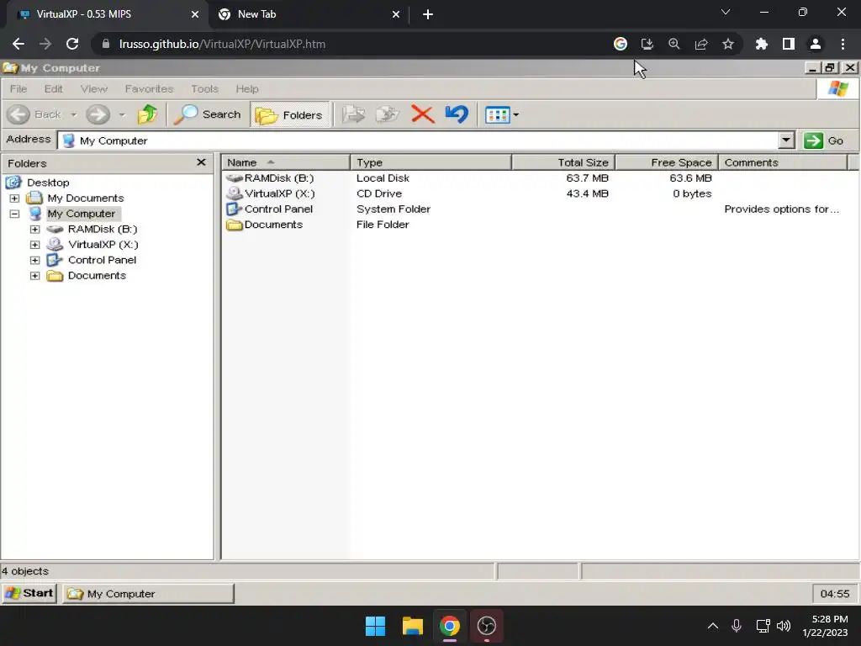Sort by the Comments column header
This screenshot has height=646, width=861.
click(x=783, y=162)
